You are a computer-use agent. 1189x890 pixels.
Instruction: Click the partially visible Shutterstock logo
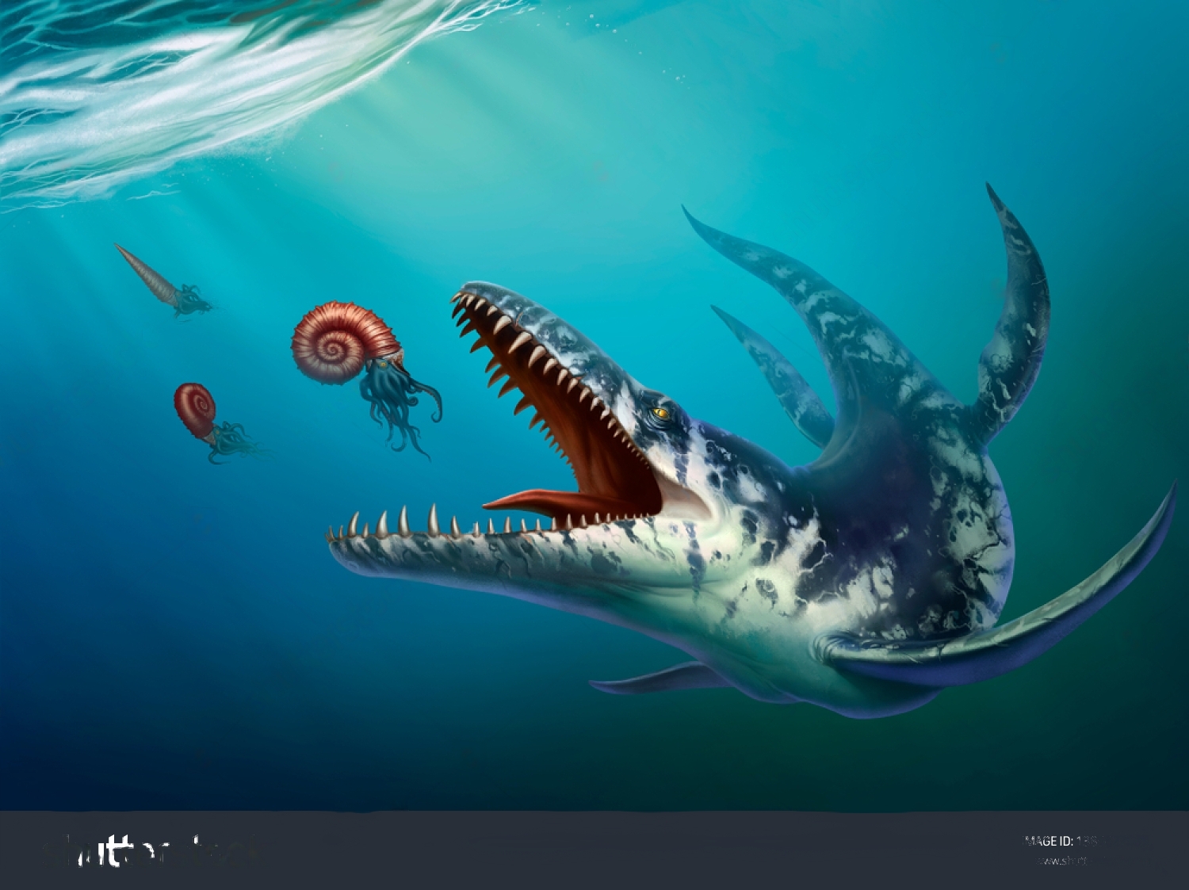pyautogui.click(x=151, y=851)
